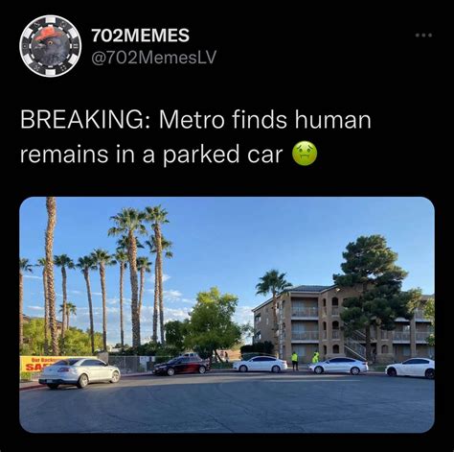Click the nauseated green face emoji
Viewport: 454px width, 452px height.
tap(305, 154)
